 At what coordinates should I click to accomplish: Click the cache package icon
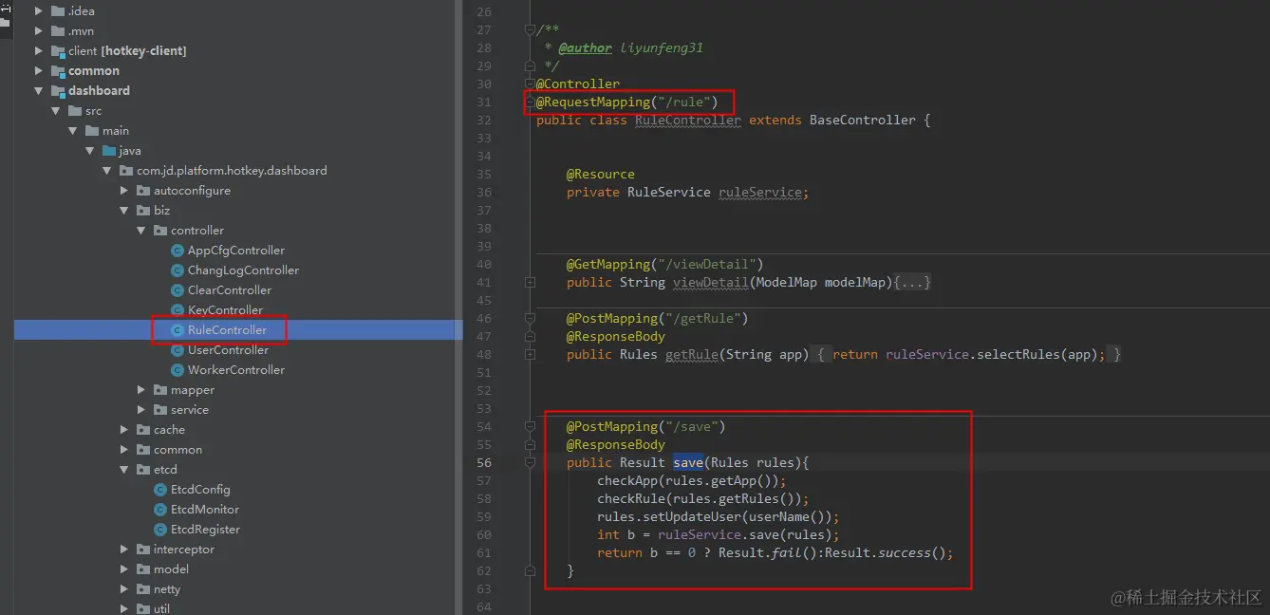pyautogui.click(x=142, y=430)
